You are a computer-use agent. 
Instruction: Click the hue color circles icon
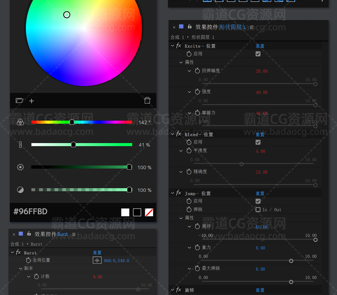click(20, 122)
